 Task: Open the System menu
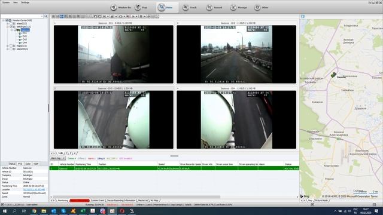click(5, 2)
